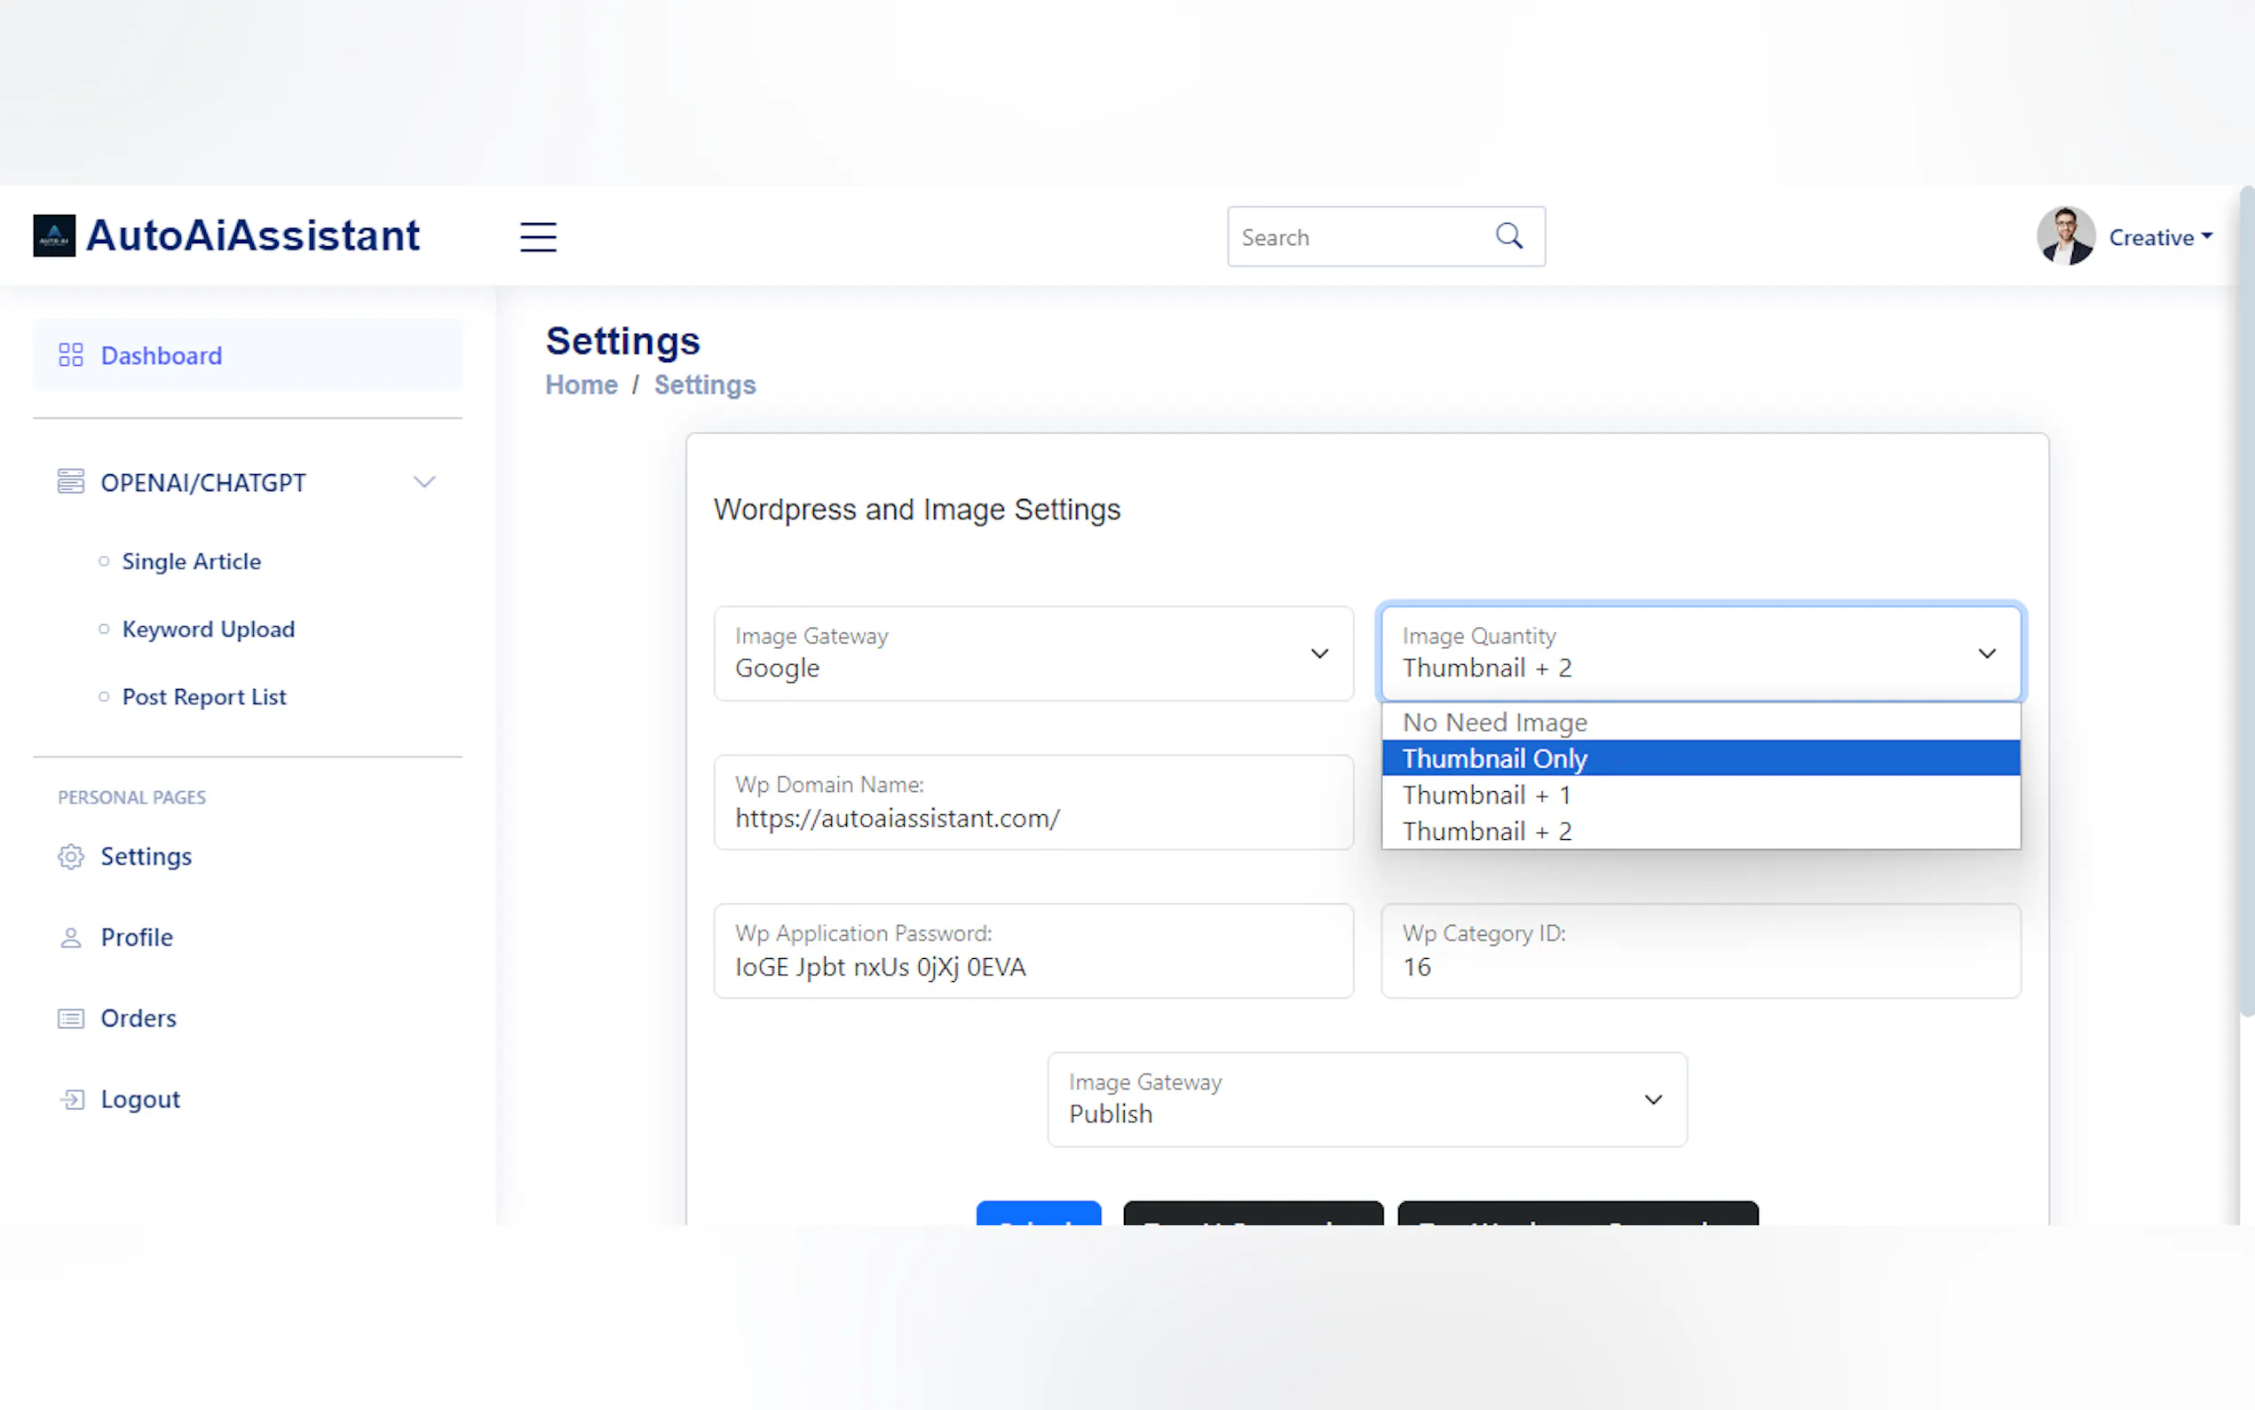2255x1410 pixels.
Task: Go to Keyword Upload page
Action: (208, 629)
